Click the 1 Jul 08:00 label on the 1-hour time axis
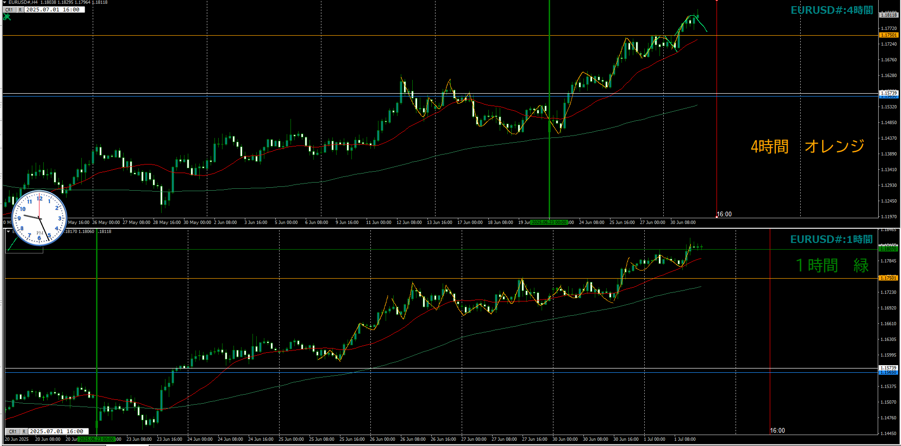 685,439
